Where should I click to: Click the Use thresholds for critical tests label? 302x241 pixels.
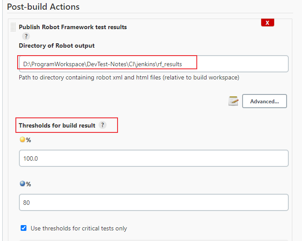pos(79,228)
